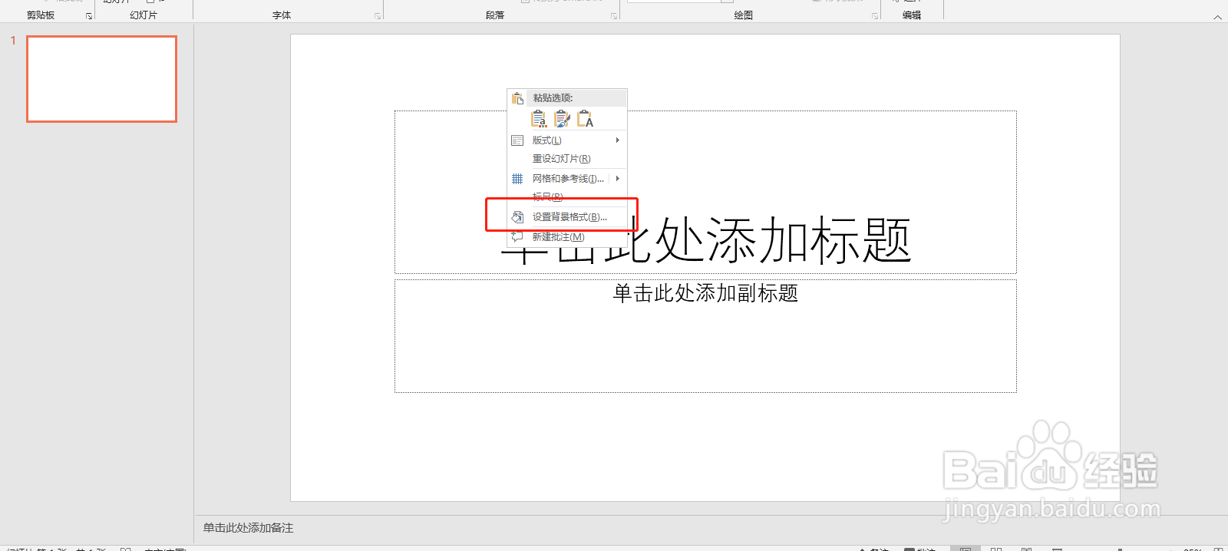Image resolution: width=1228 pixels, height=551 pixels.
Task: Click the 字体 group label
Action: (x=282, y=15)
